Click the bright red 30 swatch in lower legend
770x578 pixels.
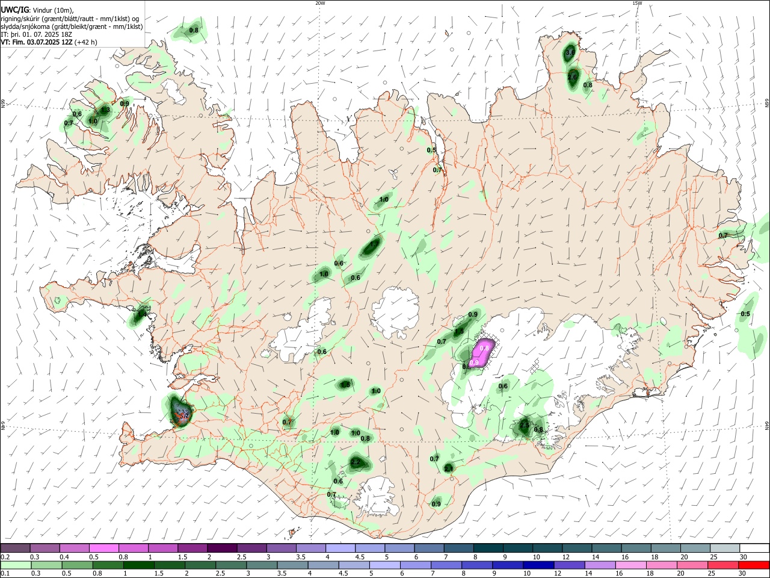tap(754, 565)
